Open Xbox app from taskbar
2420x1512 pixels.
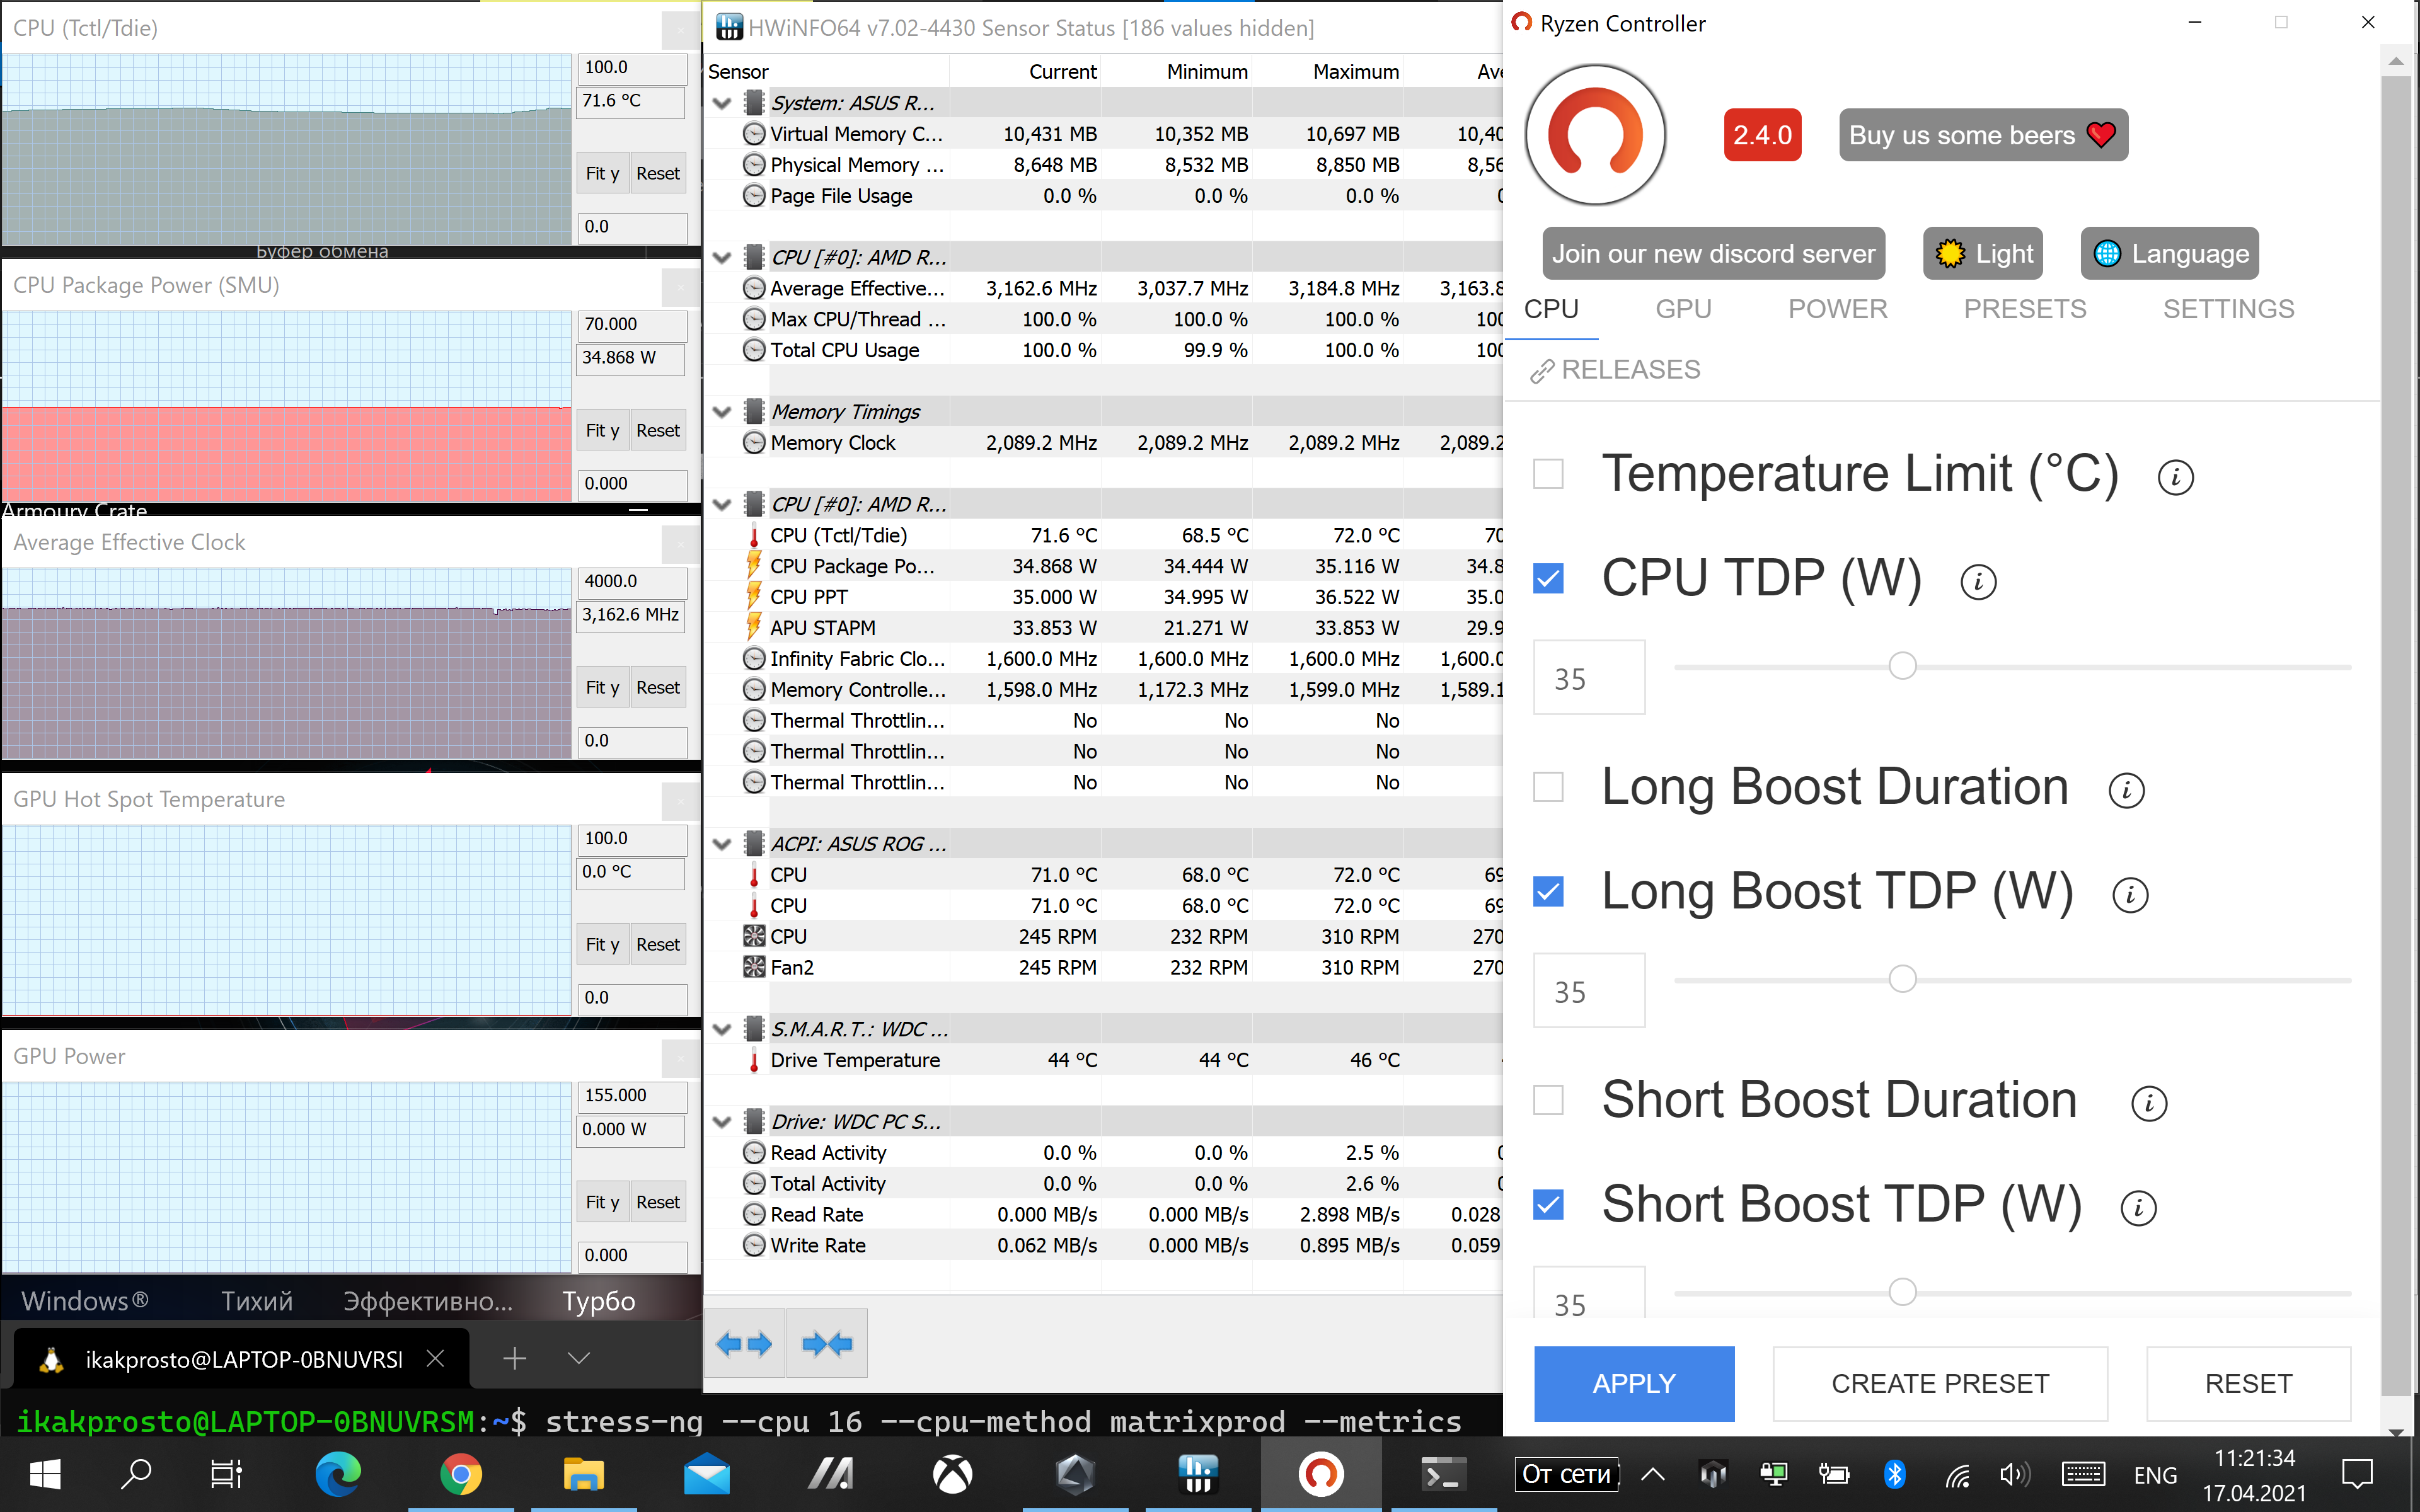click(953, 1474)
